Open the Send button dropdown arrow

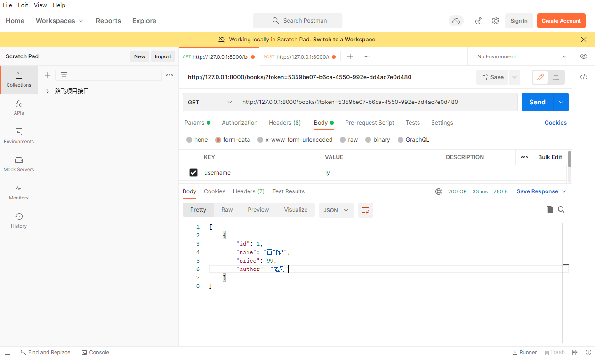[x=561, y=102]
